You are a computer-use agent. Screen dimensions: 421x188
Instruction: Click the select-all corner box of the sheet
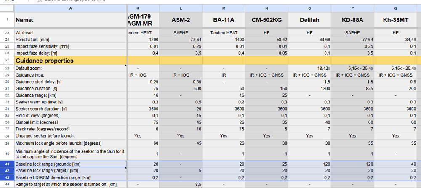[7, 8]
